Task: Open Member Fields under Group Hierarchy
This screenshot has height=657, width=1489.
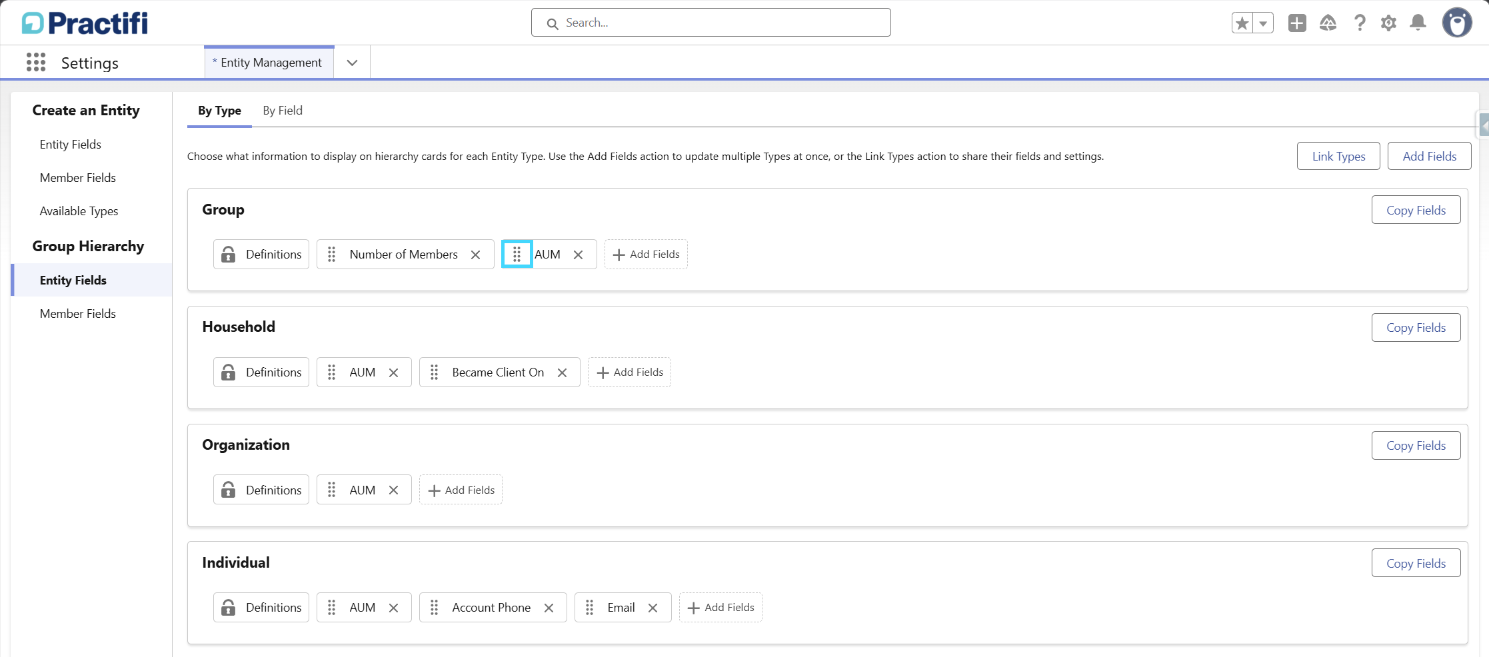Action: (x=78, y=314)
